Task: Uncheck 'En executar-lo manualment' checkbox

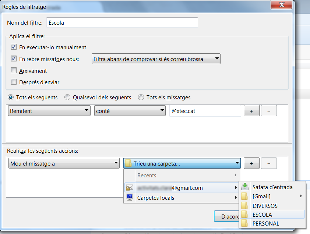Action: (x=14, y=47)
